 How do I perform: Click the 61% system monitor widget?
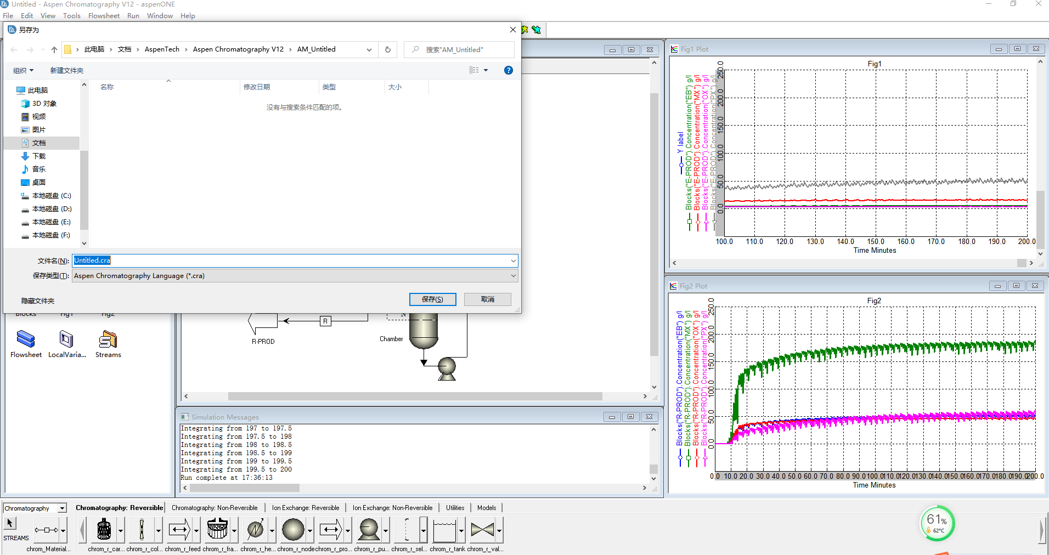click(937, 523)
